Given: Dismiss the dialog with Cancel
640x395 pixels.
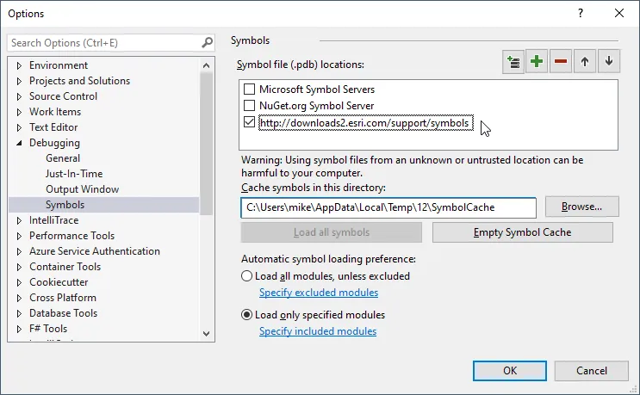Looking at the screenshot, I should point(591,371).
